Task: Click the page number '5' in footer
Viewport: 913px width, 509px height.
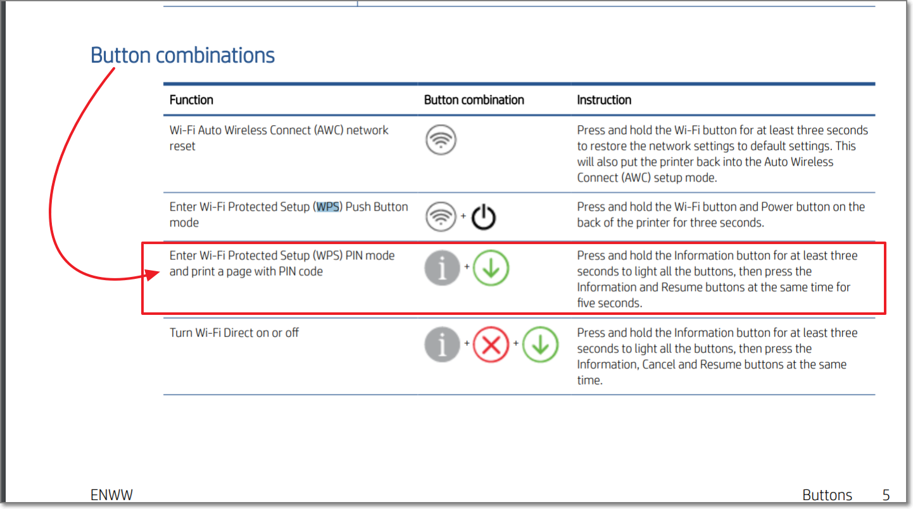Action: coord(886,495)
